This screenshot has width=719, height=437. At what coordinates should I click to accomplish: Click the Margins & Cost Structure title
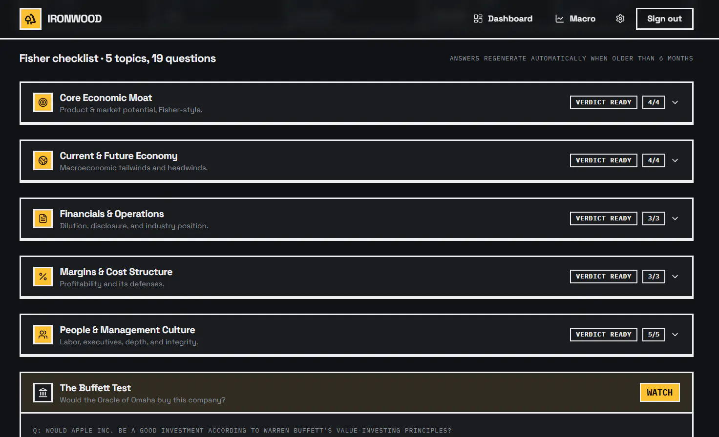tap(116, 272)
